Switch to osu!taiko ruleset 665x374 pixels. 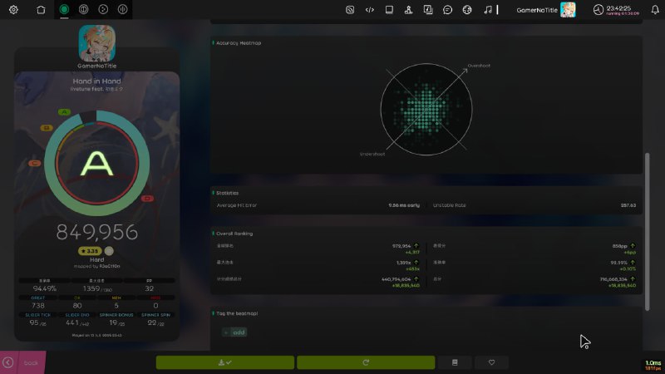84,10
